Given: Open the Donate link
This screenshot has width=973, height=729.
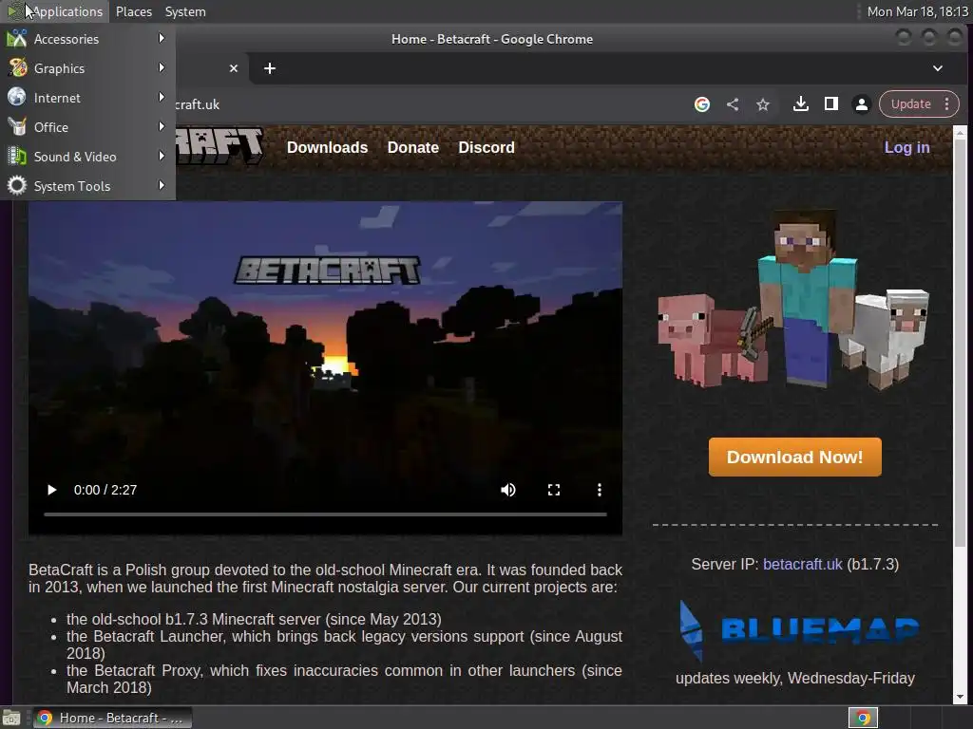Looking at the screenshot, I should click(x=412, y=147).
